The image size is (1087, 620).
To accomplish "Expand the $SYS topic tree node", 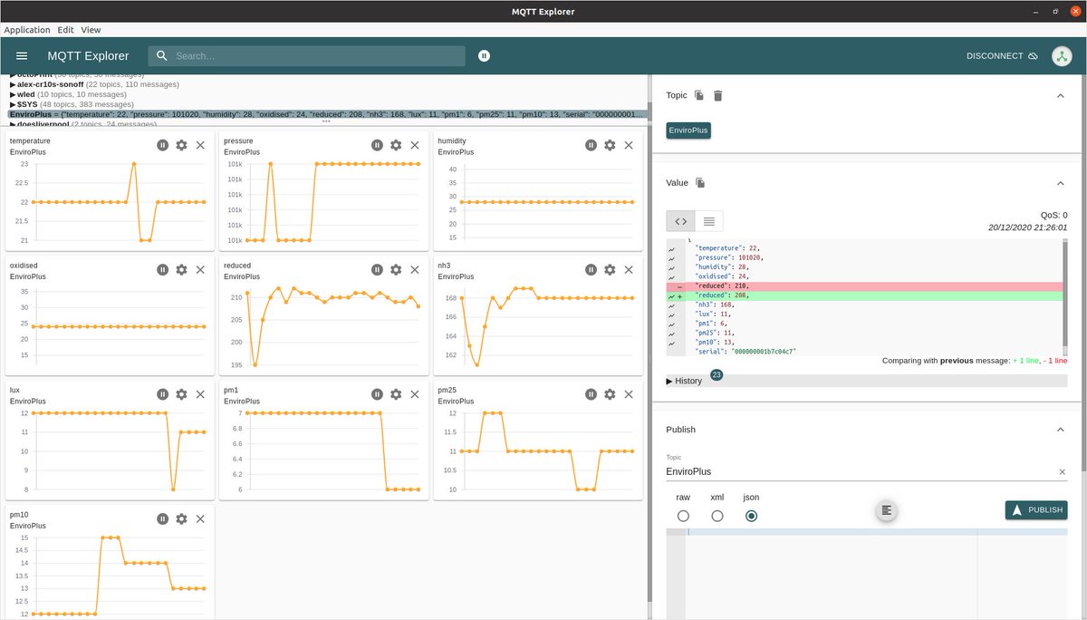I will pyautogui.click(x=13, y=104).
